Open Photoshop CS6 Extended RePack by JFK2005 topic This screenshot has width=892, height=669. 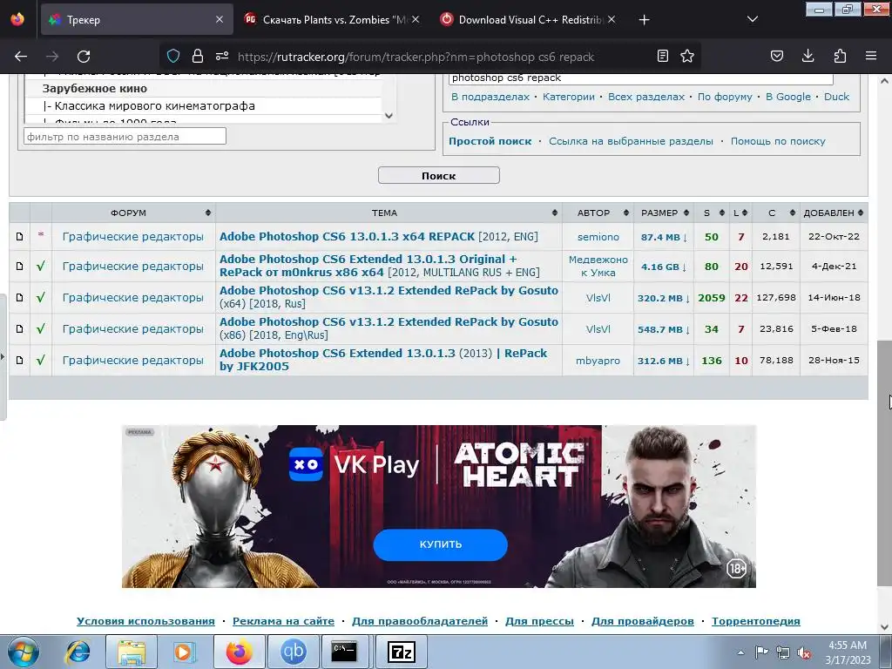coord(383,360)
